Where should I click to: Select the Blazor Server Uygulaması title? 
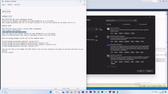116,44
